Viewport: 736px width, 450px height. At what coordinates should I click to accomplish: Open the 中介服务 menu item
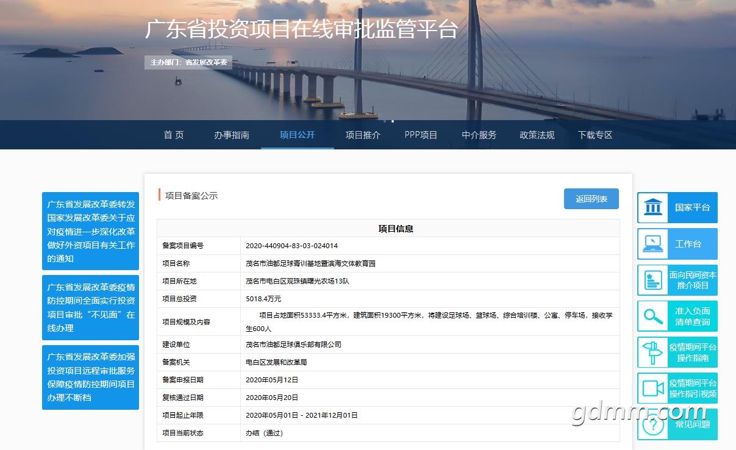pos(479,135)
